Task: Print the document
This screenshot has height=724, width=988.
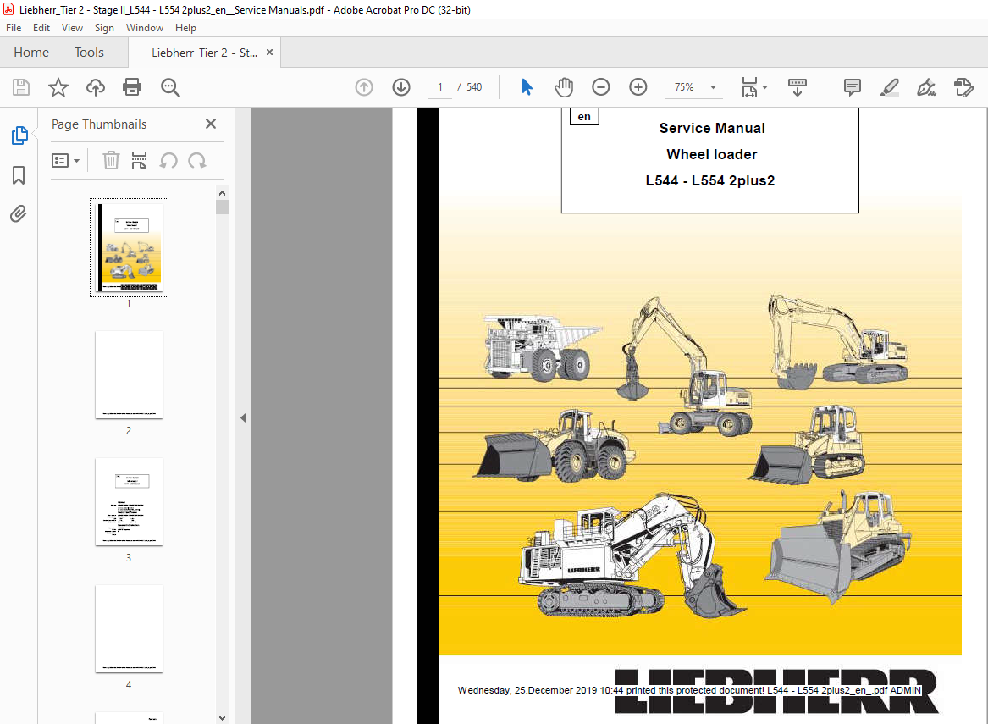Action: tap(132, 87)
